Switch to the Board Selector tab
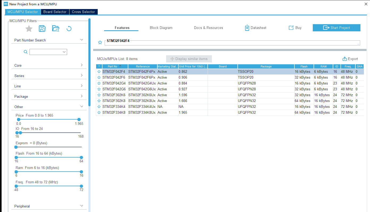Screen dimensions: 370x212 click(x=55, y=12)
